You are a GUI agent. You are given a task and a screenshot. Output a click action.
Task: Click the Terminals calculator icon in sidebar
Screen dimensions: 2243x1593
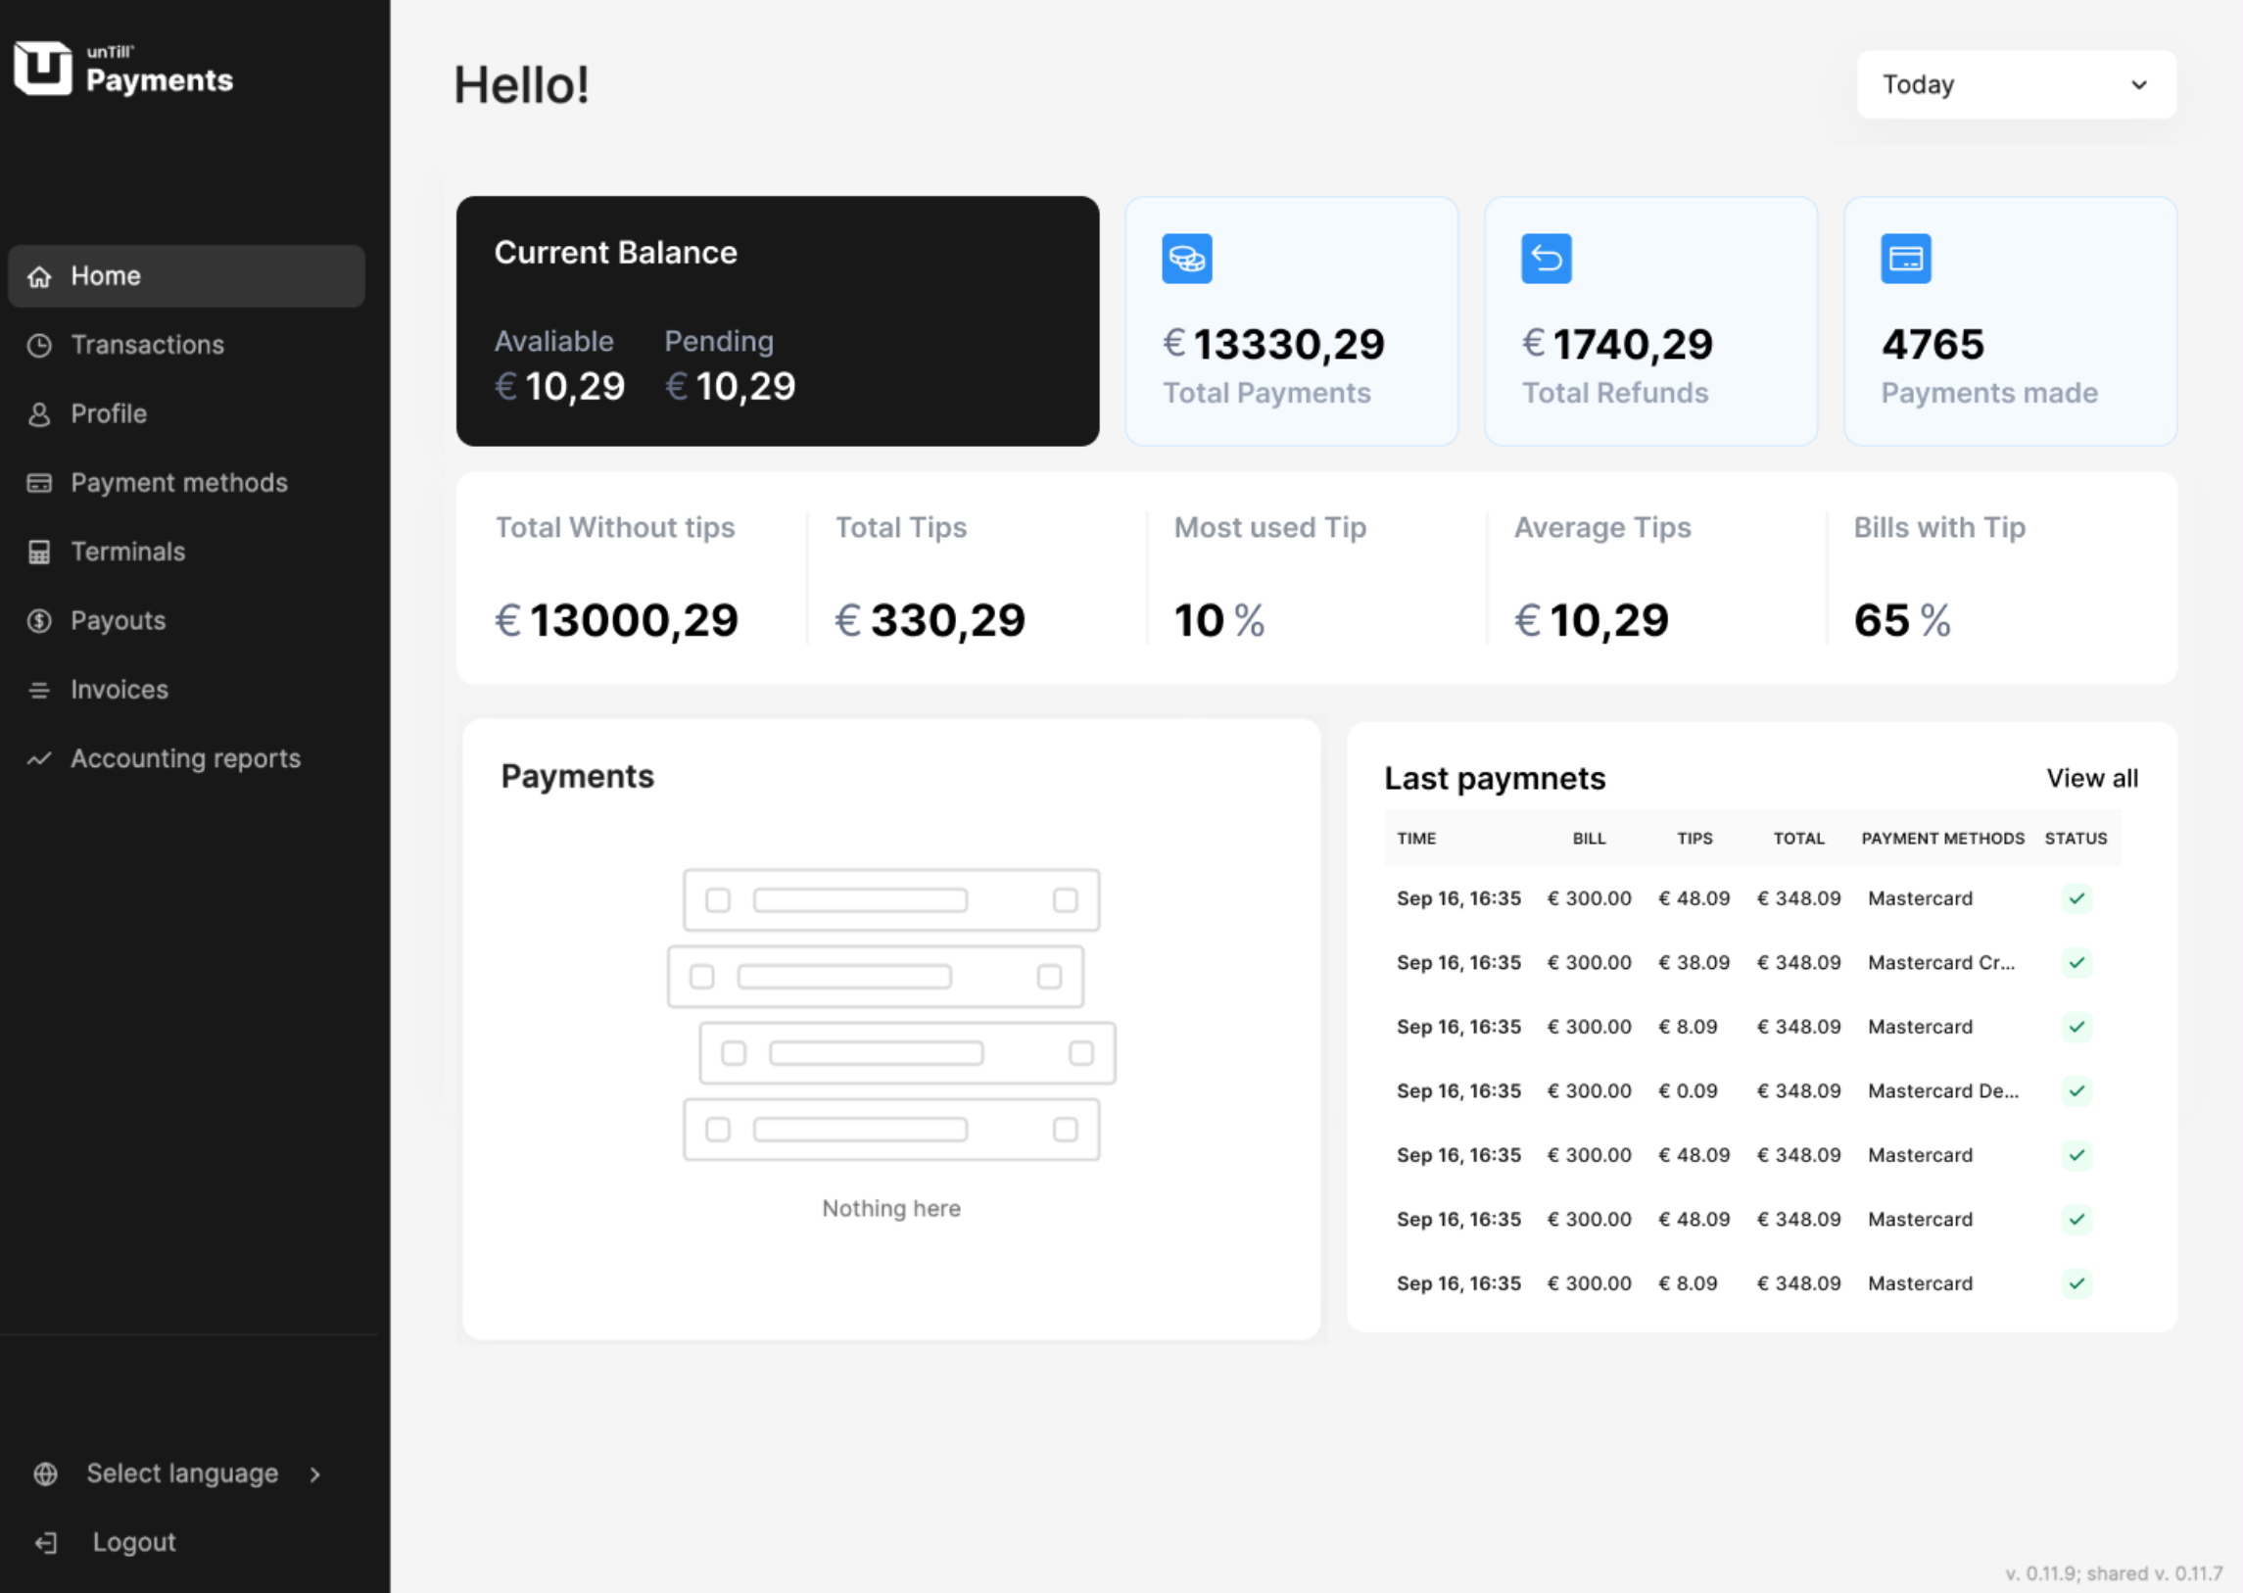(39, 553)
